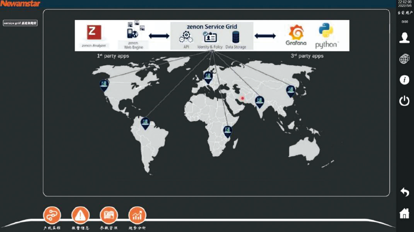Go to the home screen icon
Image resolution: width=414 pixels, height=232 pixels.
pyautogui.click(x=404, y=213)
